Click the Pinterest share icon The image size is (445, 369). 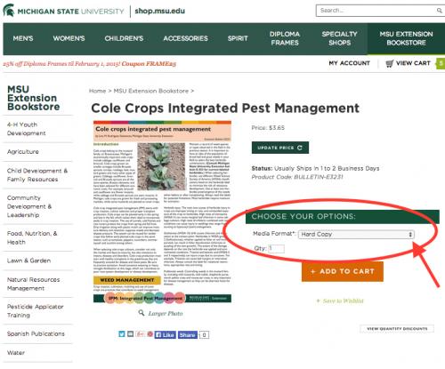click(x=150, y=334)
